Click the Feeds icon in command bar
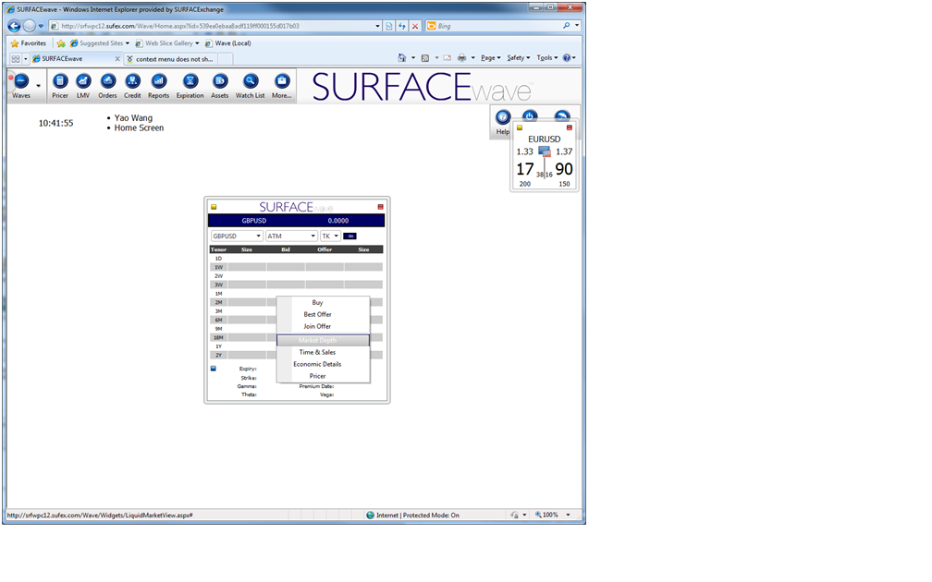932x582 pixels. pos(425,58)
